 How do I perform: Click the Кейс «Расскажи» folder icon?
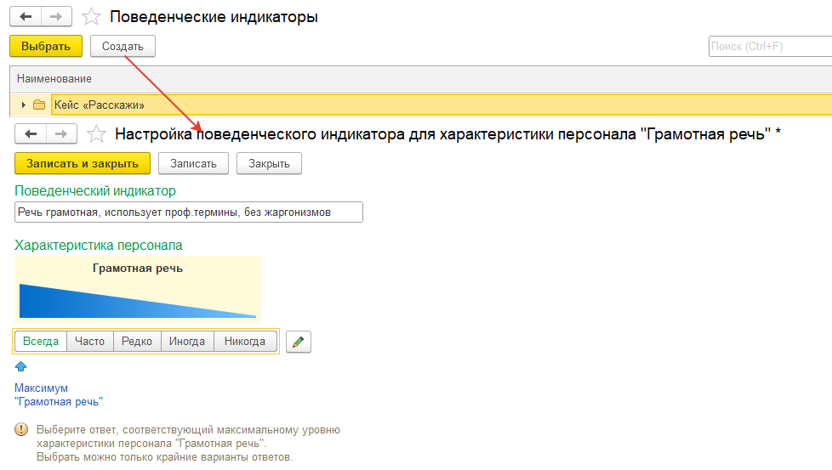tap(39, 105)
